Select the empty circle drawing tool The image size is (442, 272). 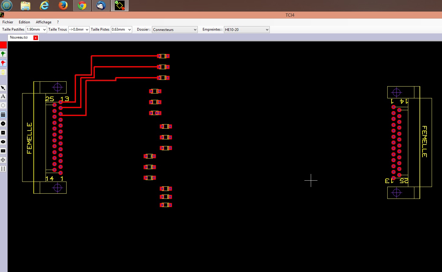click(x=3, y=106)
